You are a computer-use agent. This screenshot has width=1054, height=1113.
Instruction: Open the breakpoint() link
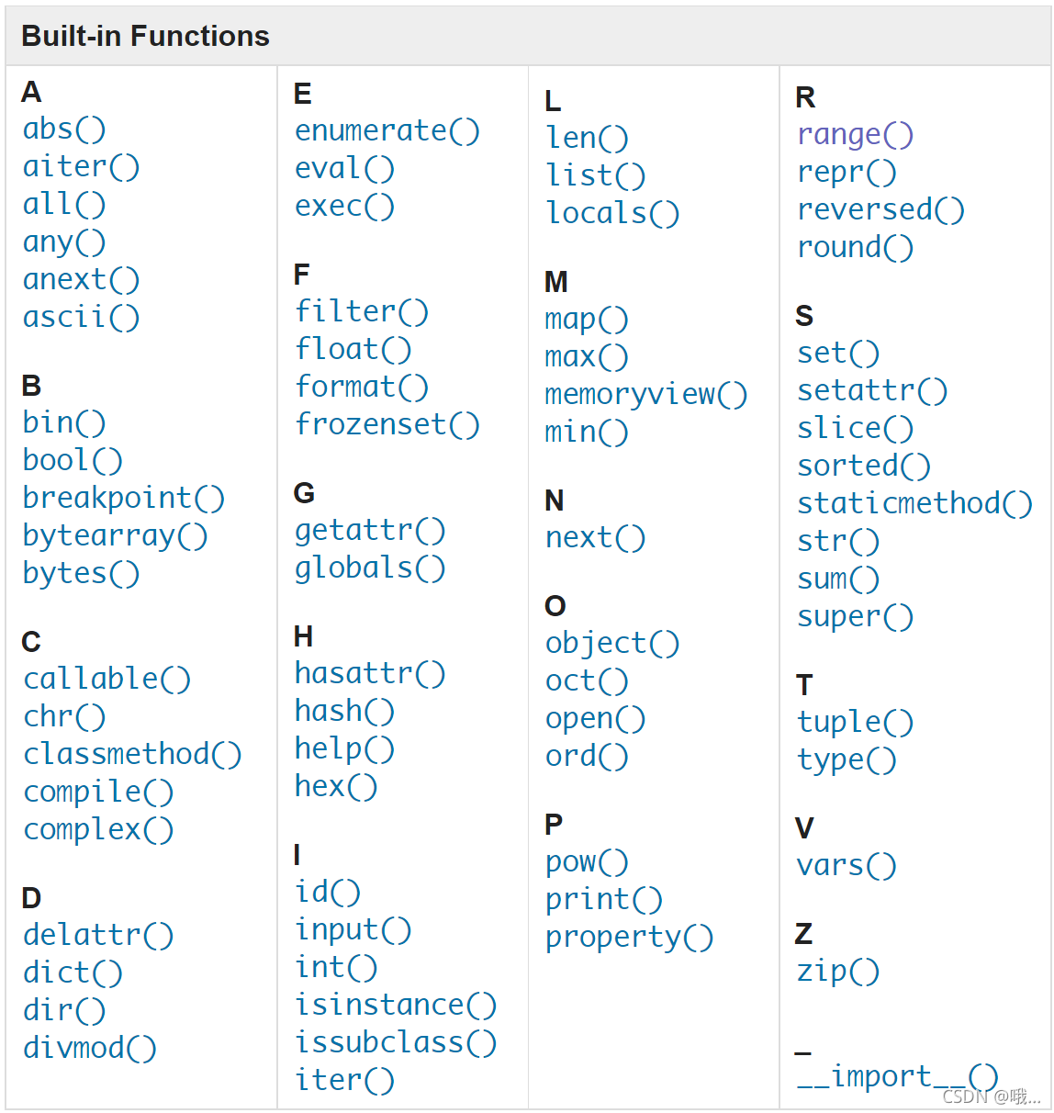point(124,499)
